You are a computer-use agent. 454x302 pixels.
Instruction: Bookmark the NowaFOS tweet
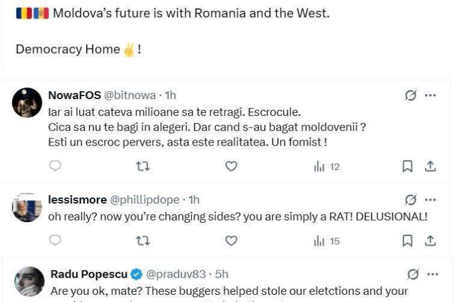coord(408,166)
